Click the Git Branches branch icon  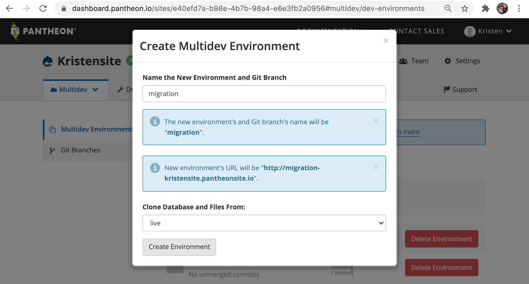(52, 151)
